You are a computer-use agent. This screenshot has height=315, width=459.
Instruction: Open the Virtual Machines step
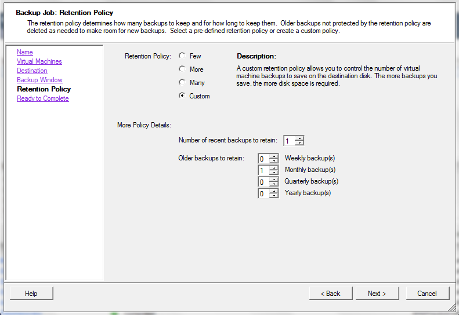click(39, 61)
